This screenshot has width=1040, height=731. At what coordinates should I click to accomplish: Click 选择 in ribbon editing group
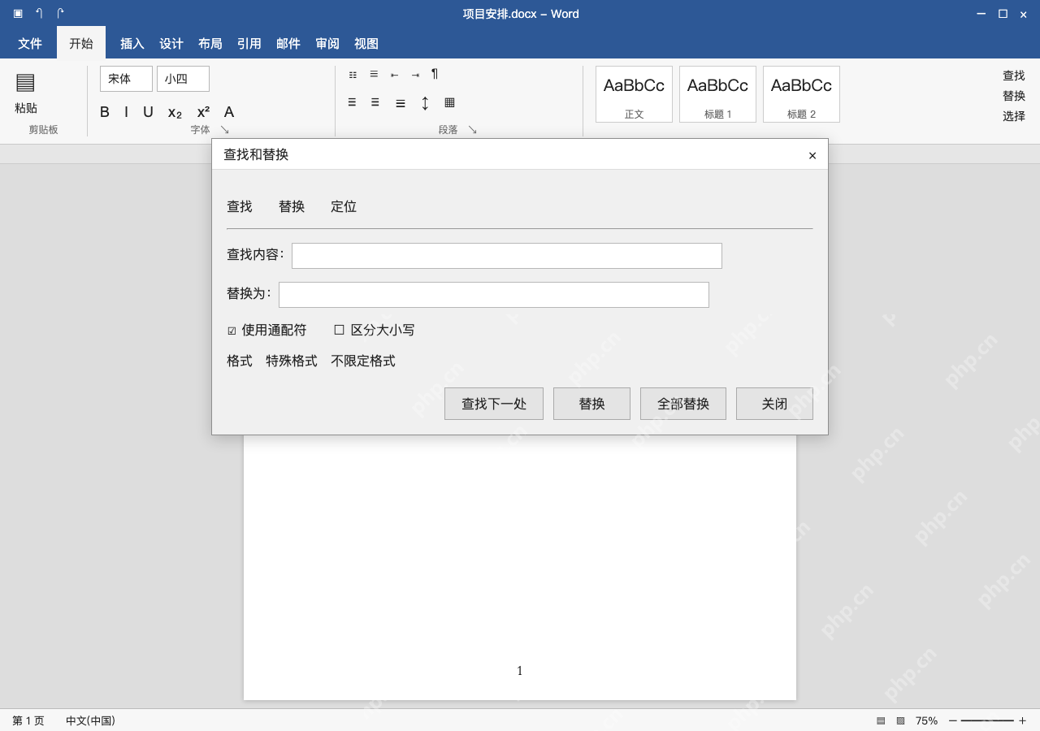1014,116
